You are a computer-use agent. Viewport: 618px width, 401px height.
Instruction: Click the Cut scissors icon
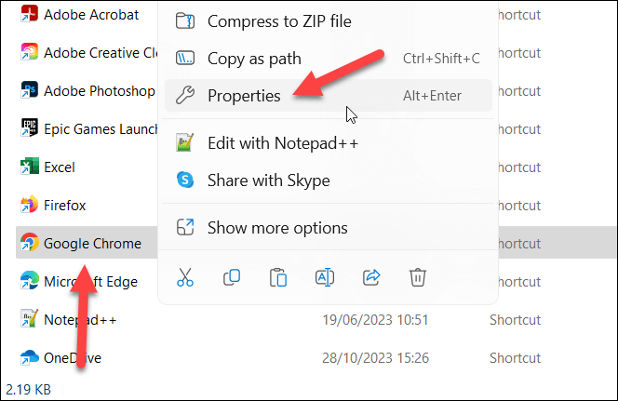184,276
